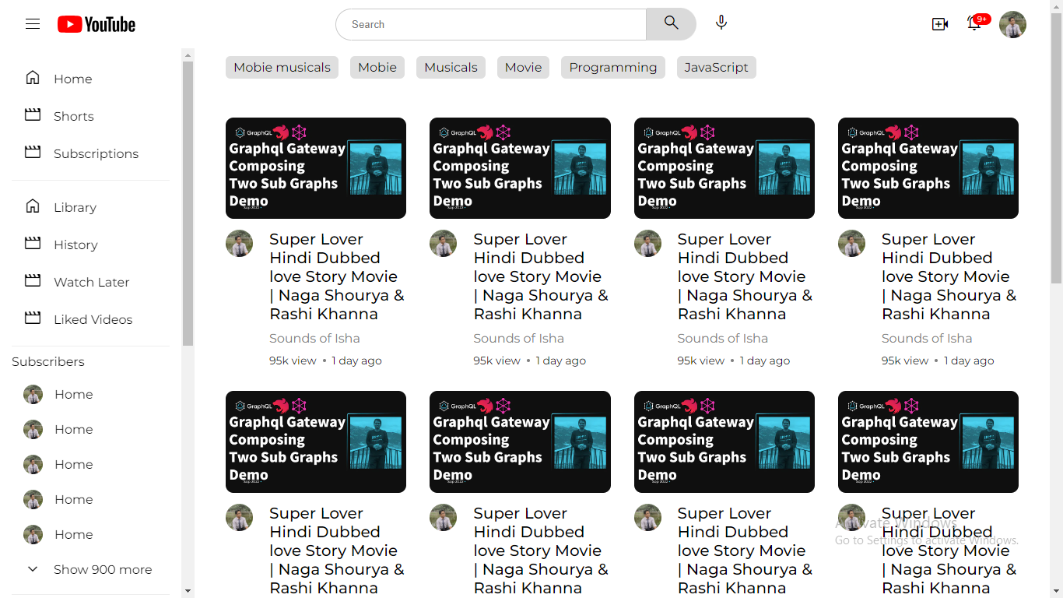Click the YouTube logo
The image size is (1063, 598).
(96, 25)
